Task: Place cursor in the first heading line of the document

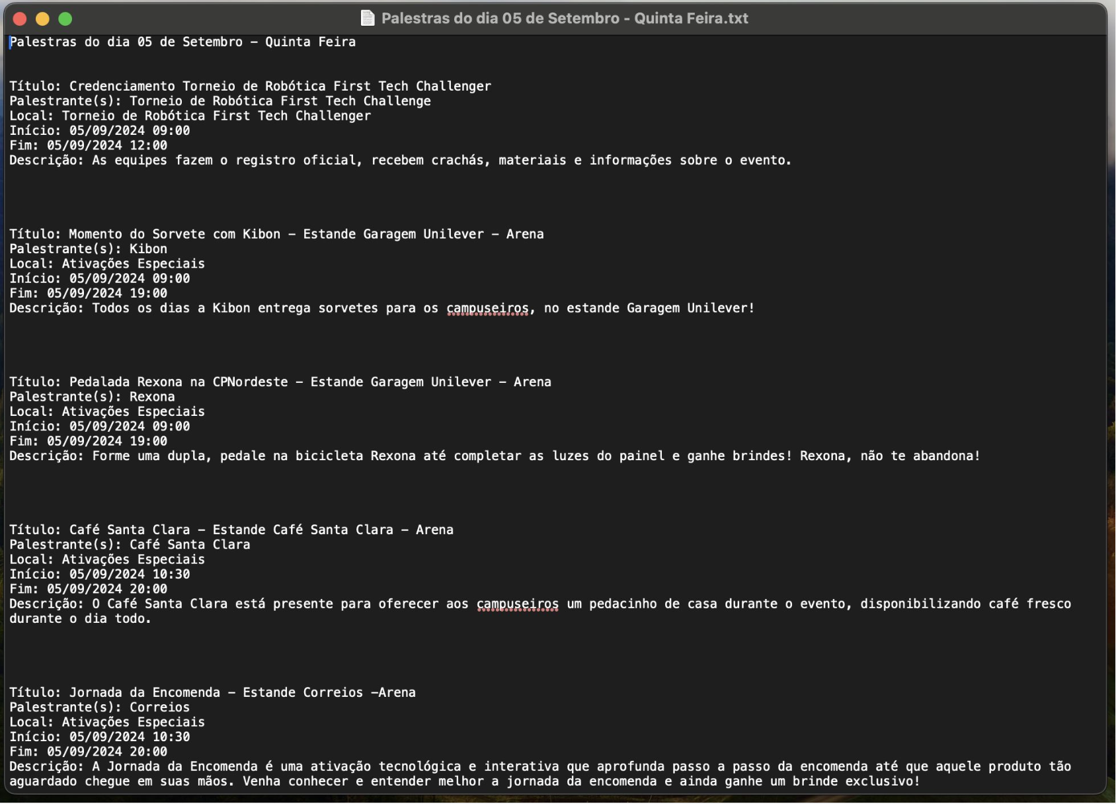Action: [x=182, y=42]
